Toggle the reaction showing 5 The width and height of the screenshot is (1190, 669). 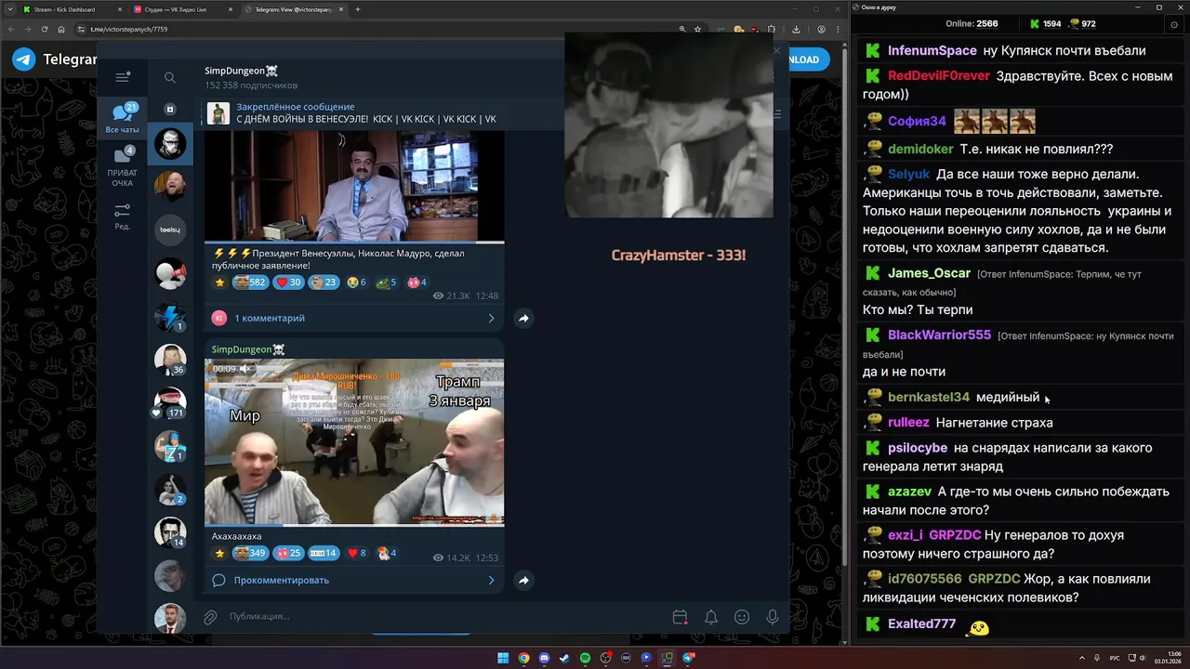(x=386, y=282)
